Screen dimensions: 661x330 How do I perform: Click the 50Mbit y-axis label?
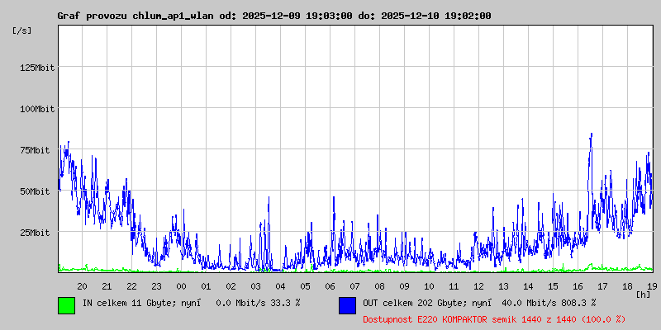click(x=37, y=191)
